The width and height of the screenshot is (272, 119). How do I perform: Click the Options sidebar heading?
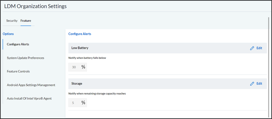coord(8,34)
